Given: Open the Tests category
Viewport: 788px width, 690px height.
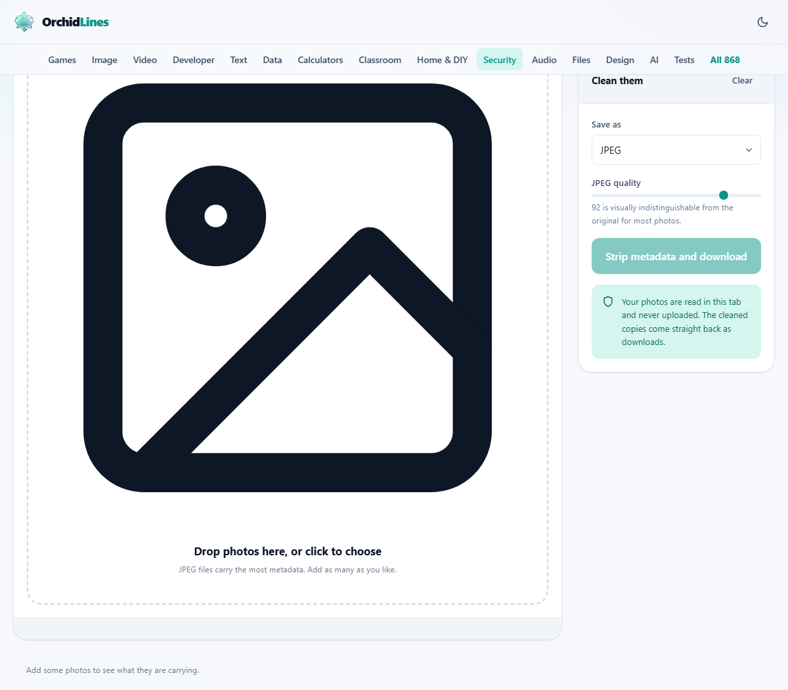Looking at the screenshot, I should click(684, 60).
